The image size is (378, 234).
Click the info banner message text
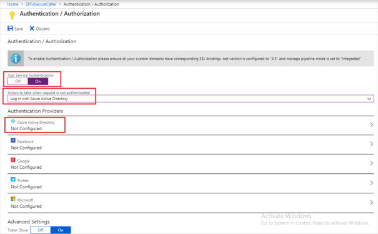[x=194, y=59]
